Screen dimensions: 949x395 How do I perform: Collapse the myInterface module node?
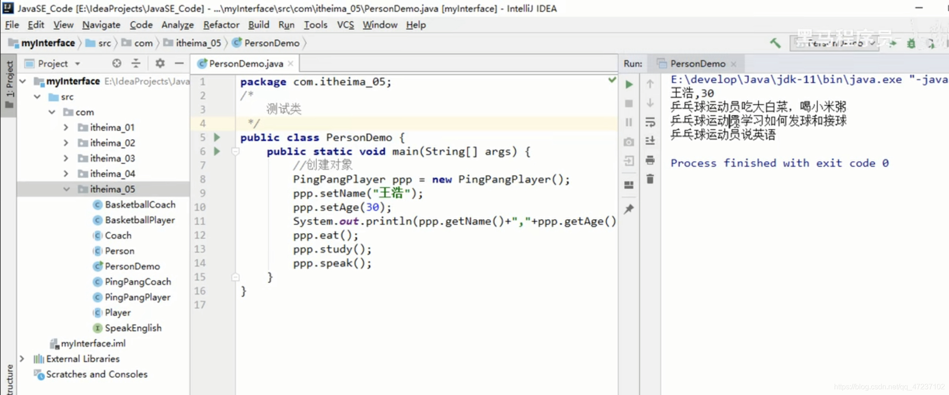pos(23,81)
